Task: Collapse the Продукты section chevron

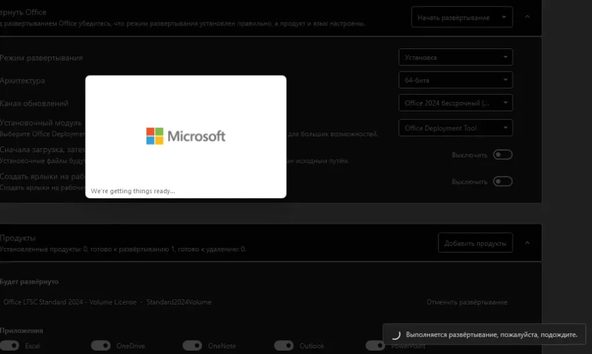Action: pos(527,243)
